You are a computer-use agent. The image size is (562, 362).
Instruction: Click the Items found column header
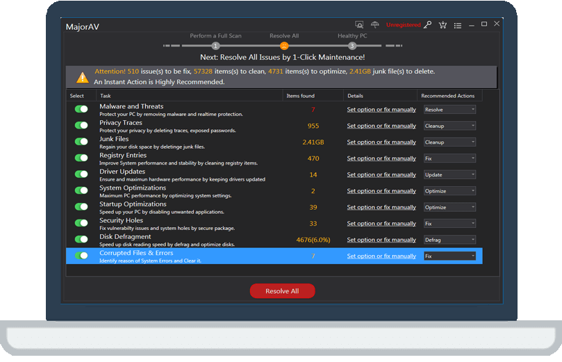300,96
